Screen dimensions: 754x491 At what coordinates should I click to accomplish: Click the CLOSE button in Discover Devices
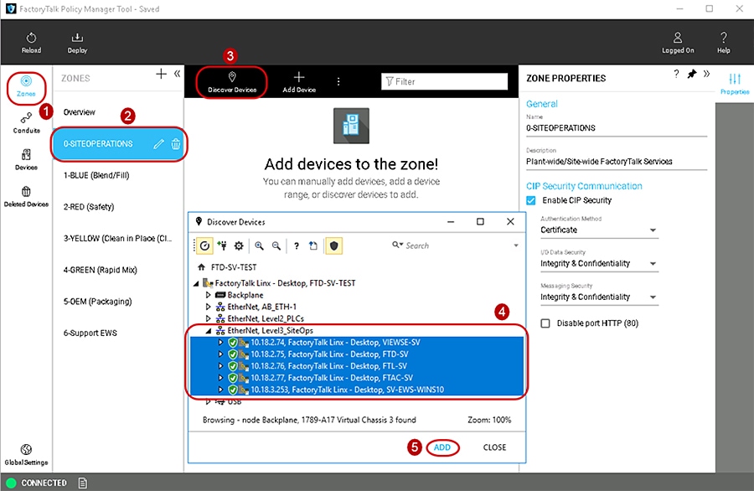click(494, 447)
